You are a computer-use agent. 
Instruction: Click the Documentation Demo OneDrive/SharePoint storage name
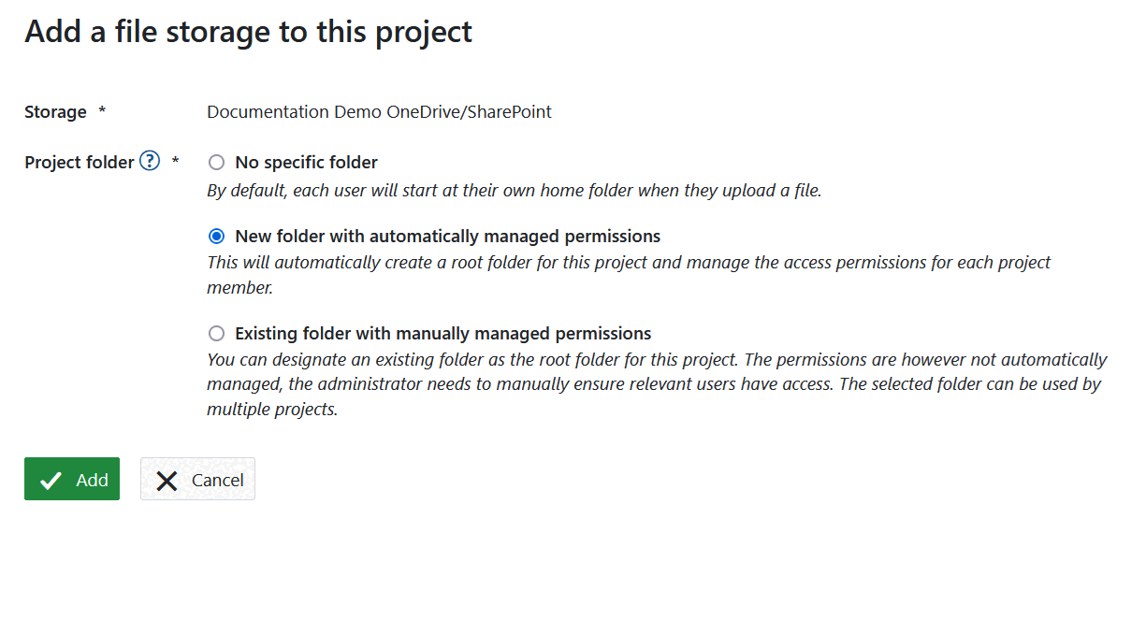coord(379,111)
